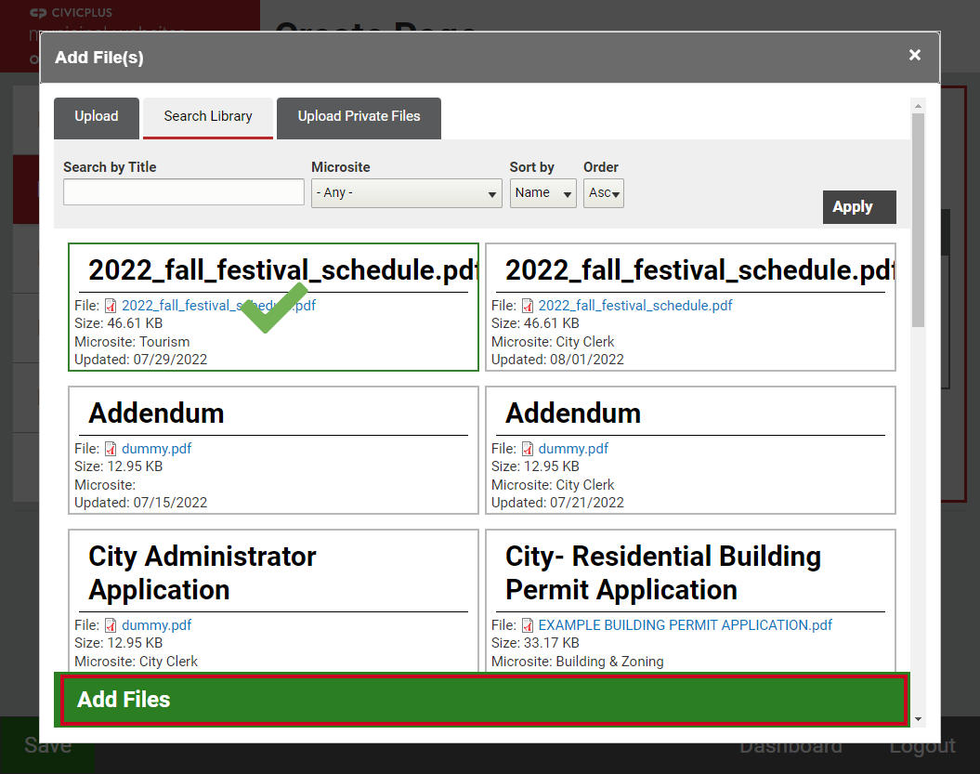
Task: Focus the Search by Title field
Action: pos(184,192)
